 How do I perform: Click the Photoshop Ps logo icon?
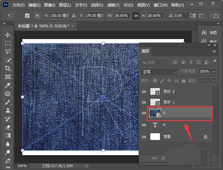(5, 5)
